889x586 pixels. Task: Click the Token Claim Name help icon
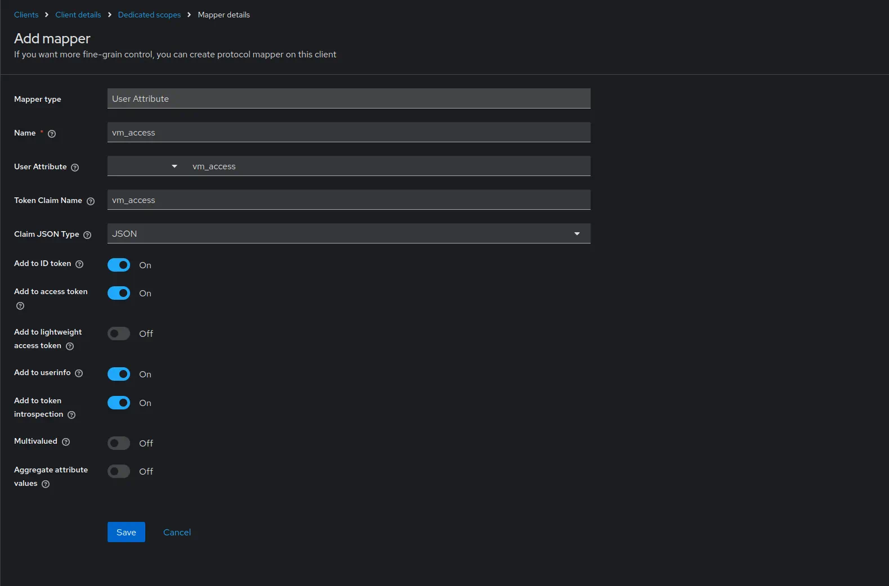91,201
